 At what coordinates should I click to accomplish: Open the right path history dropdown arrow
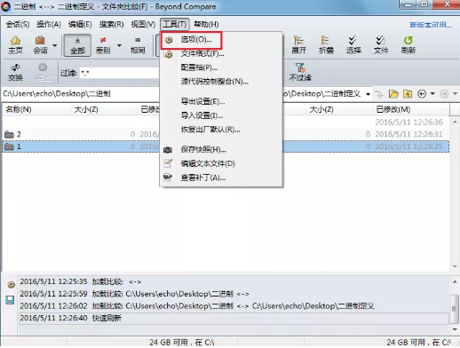[x=368, y=94]
